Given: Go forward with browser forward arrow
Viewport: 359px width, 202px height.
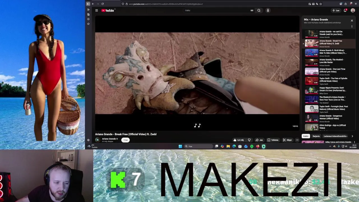Looking at the screenshot, I should [98, 4].
